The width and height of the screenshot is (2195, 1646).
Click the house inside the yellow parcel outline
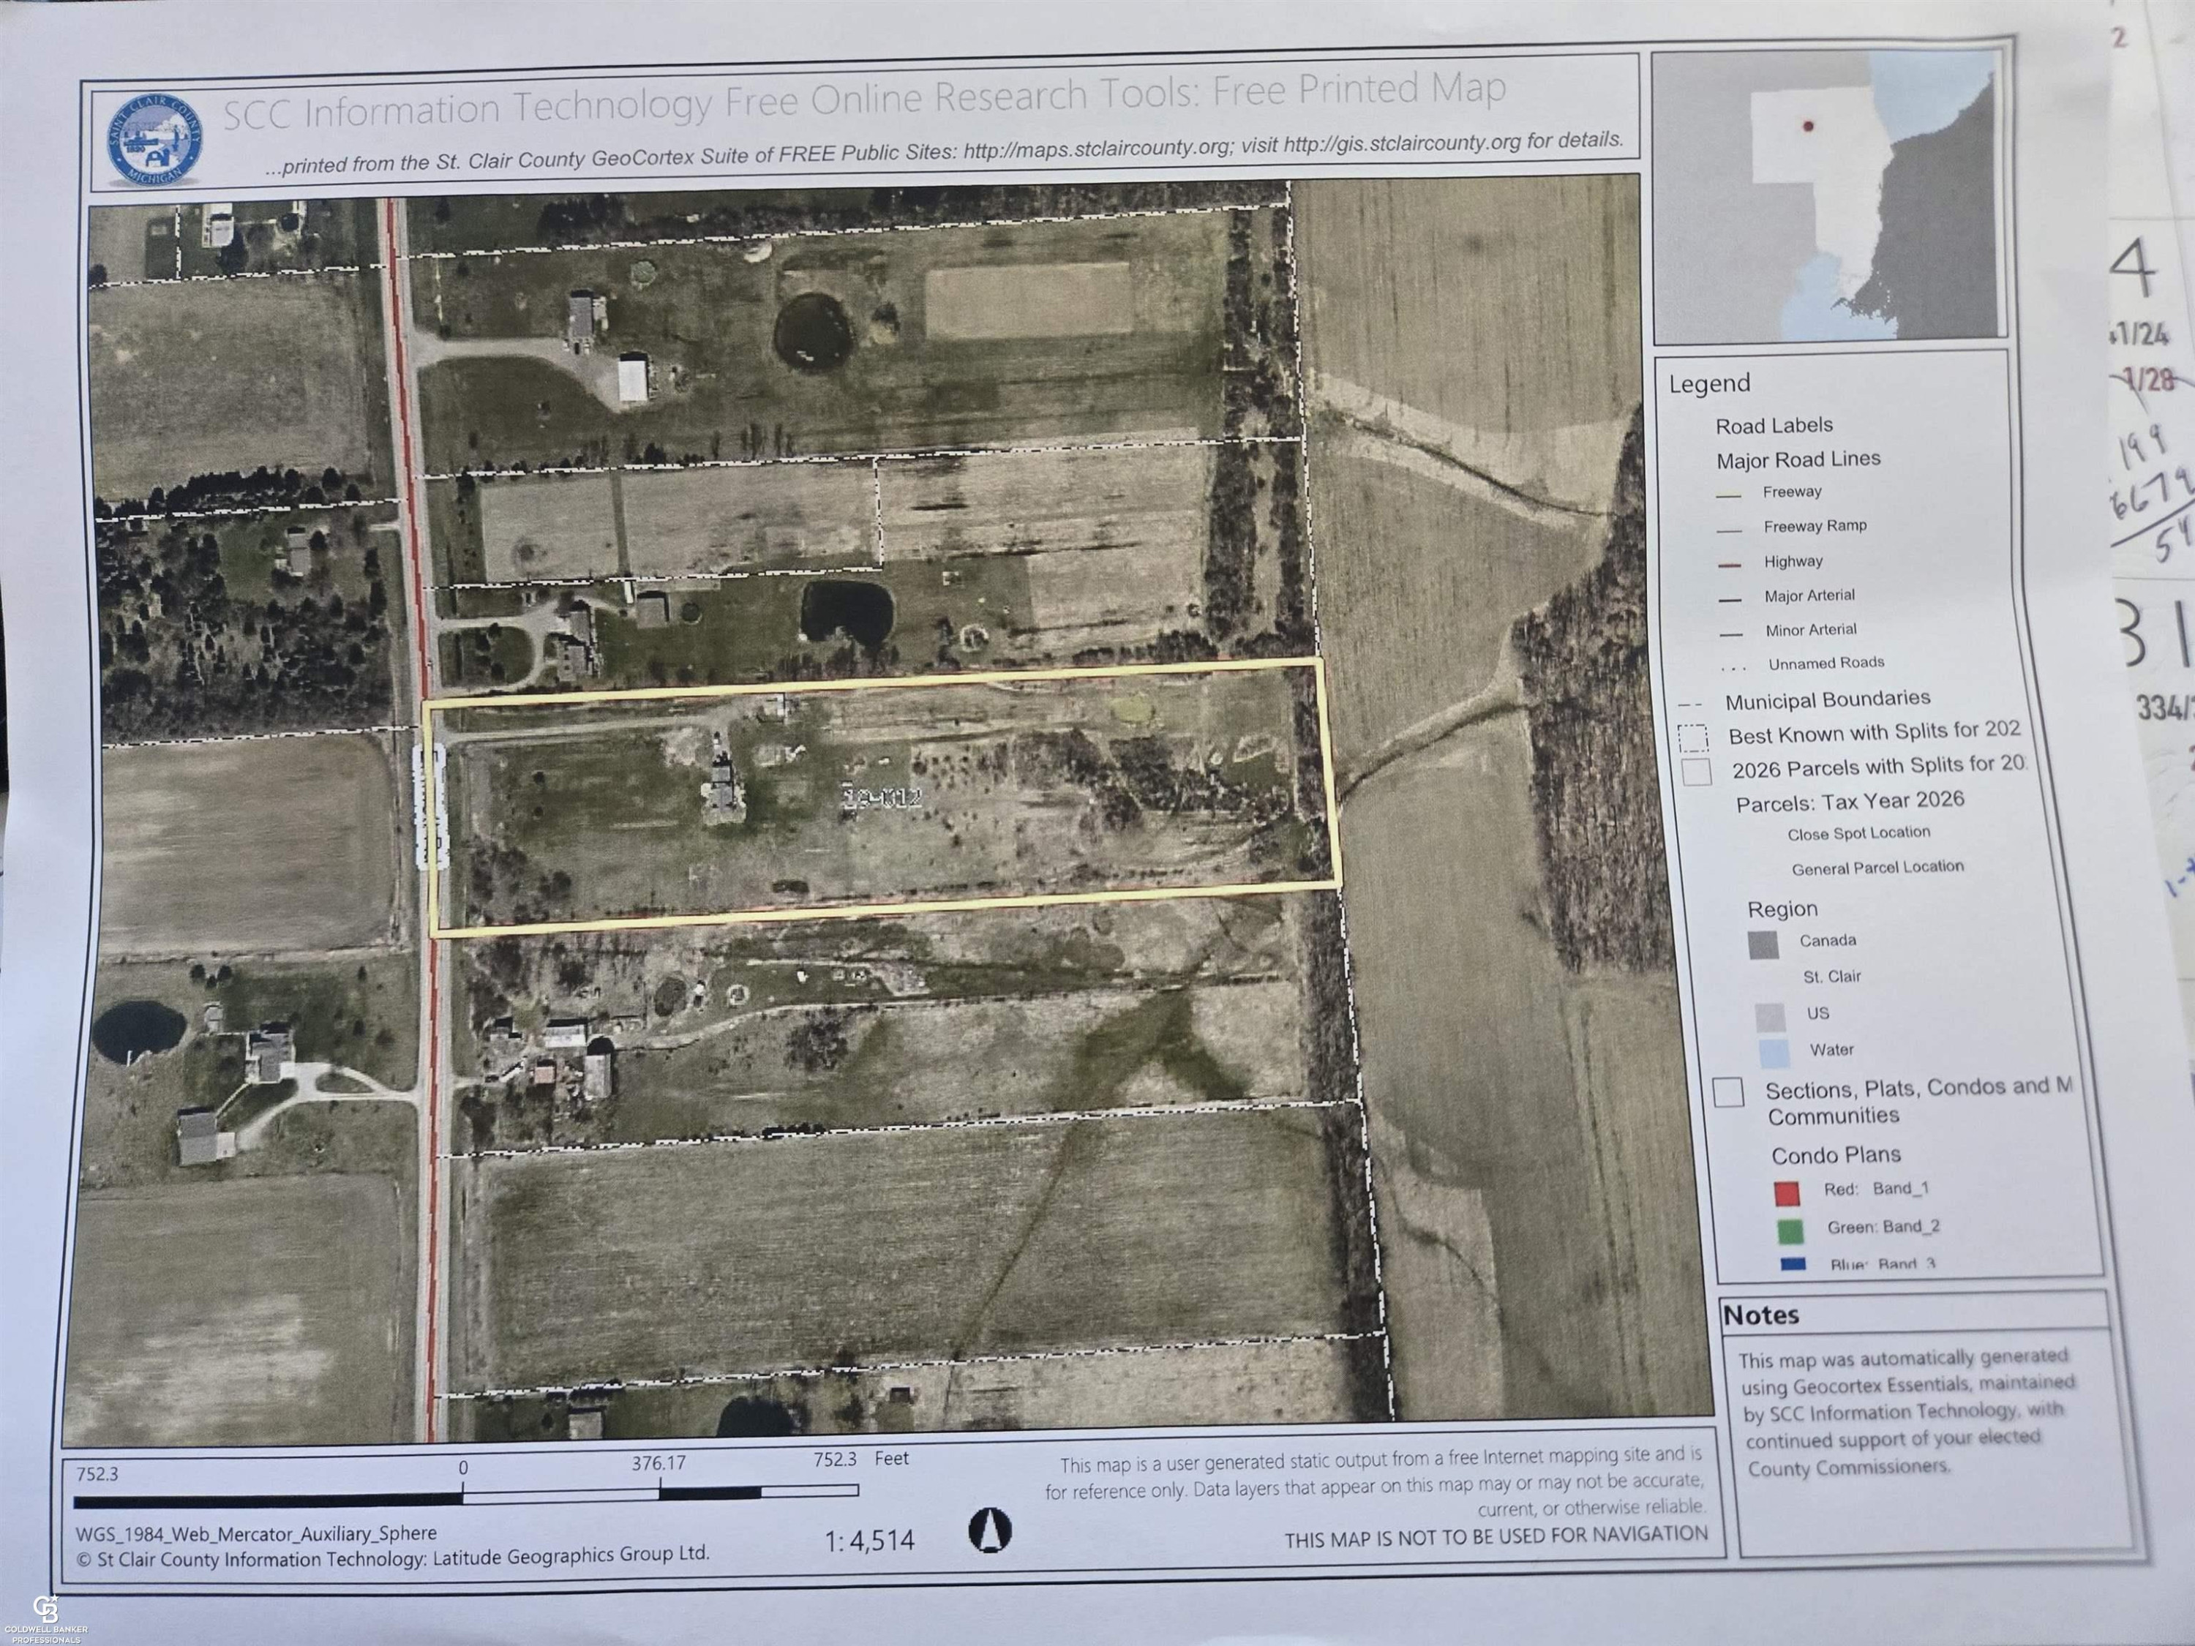pyautogui.click(x=724, y=793)
